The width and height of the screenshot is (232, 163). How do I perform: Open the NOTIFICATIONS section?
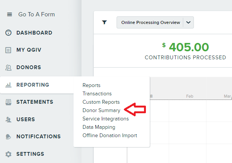38,137
